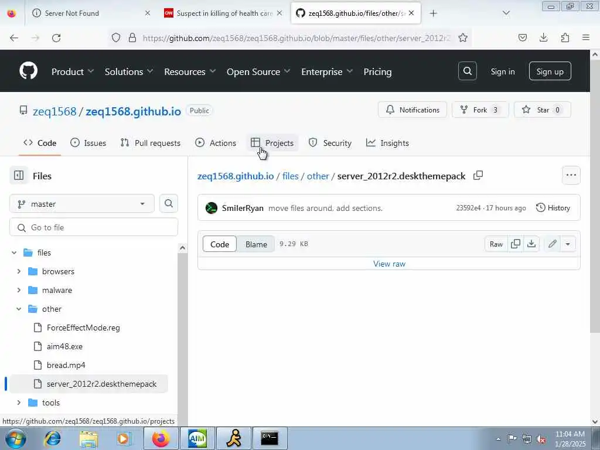Screen dimensions: 600x450
Task: Expand the Product menu
Action: [73, 71]
